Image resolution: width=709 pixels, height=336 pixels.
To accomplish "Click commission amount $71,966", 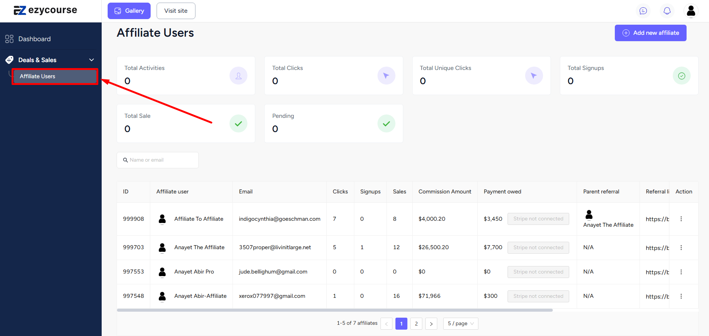I will click(x=429, y=296).
